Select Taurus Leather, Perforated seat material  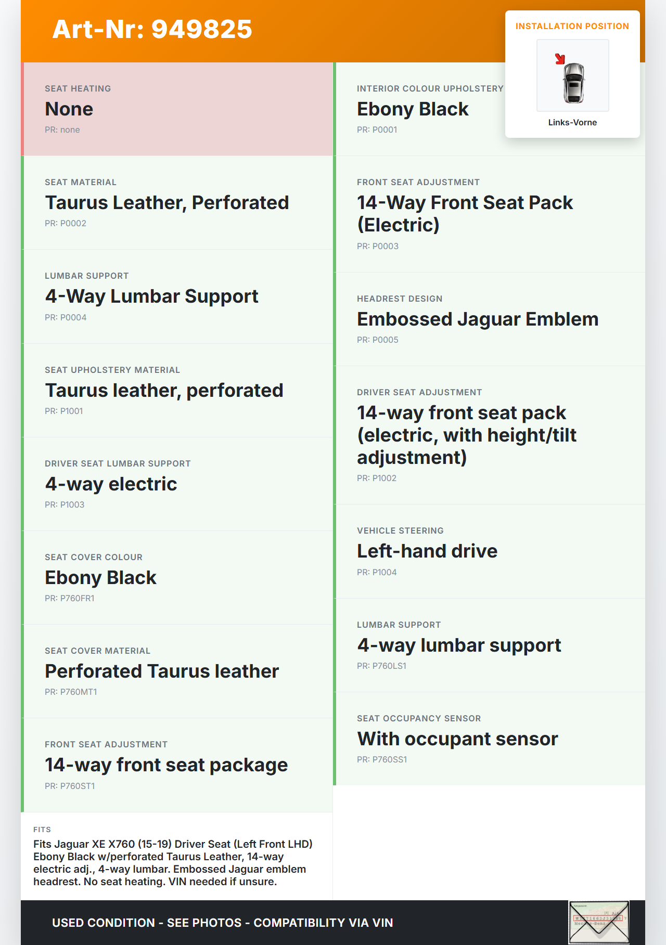point(166,203)
